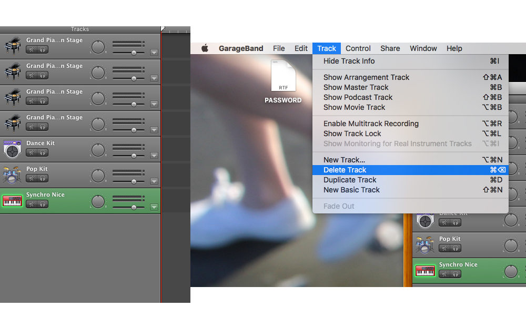Image resolution: width=526 pixels, height=327 pixels.
Task: Solo Dance Kit with headphone icon in left list
Action: coord(43,152)
